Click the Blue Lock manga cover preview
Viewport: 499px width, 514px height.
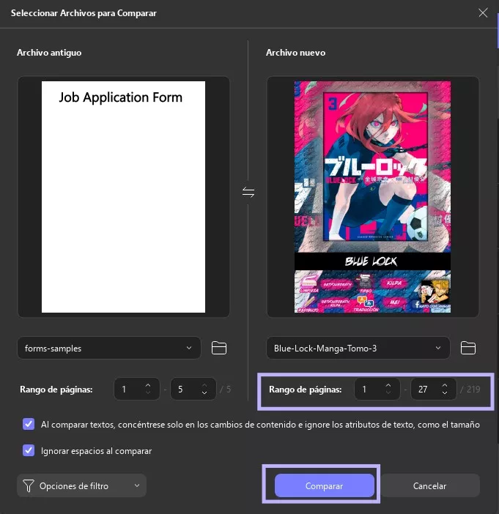[372, 197]
